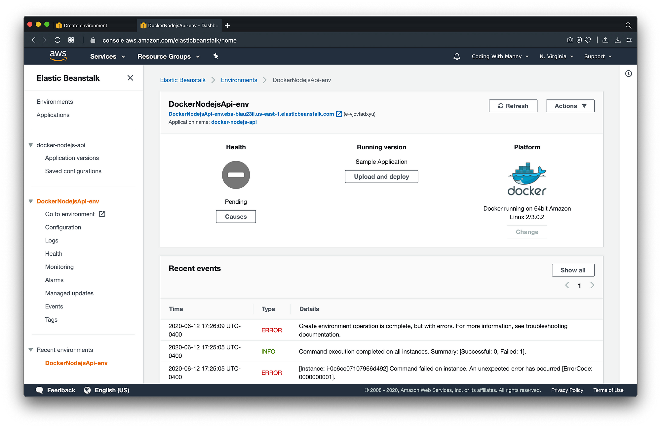The height and width of the screenshot is (428, 661).
Task: Click the Docker platform logo
Action: tap(527, 179)
